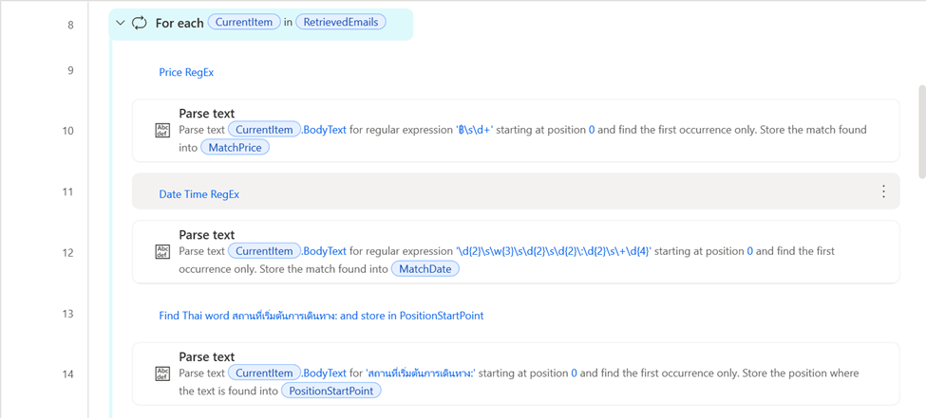Open the three-dot menu on Date Time RegEx
The width and height of the screenshot is (926, 418).
click(x=883, y=192)
